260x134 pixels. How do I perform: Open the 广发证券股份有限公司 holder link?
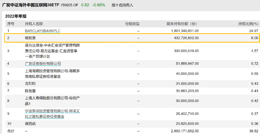[43, 64]
